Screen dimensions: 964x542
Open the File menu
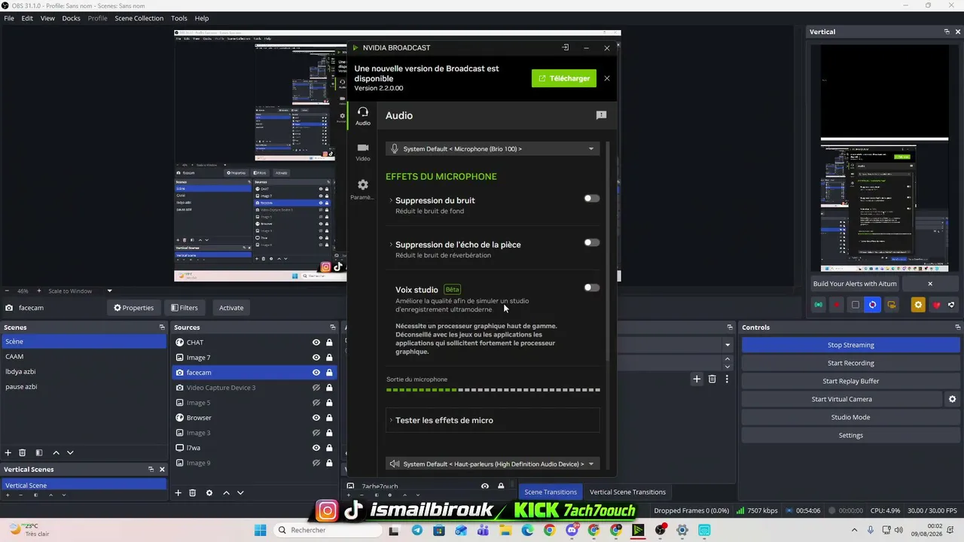(9, 18)
